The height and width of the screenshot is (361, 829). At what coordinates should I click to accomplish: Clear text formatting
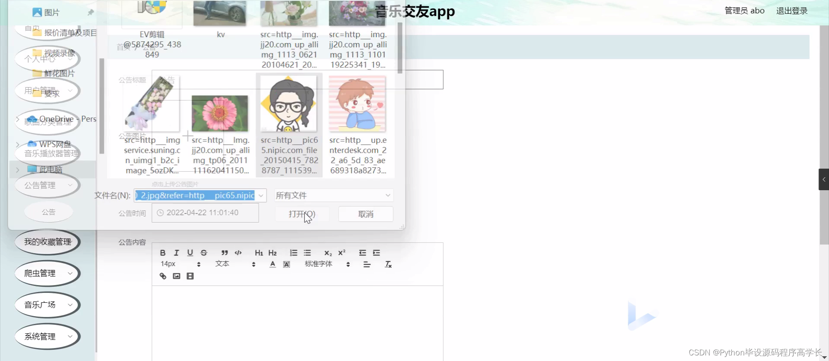pos(388,264)
